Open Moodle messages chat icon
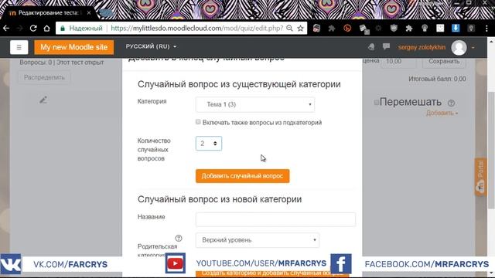 386,47
